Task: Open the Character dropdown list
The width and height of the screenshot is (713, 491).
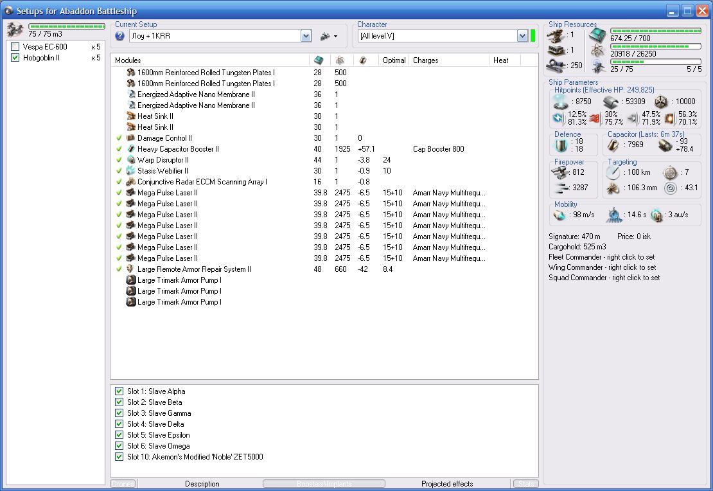Action: pyautogui.click(x=522, y=36)
